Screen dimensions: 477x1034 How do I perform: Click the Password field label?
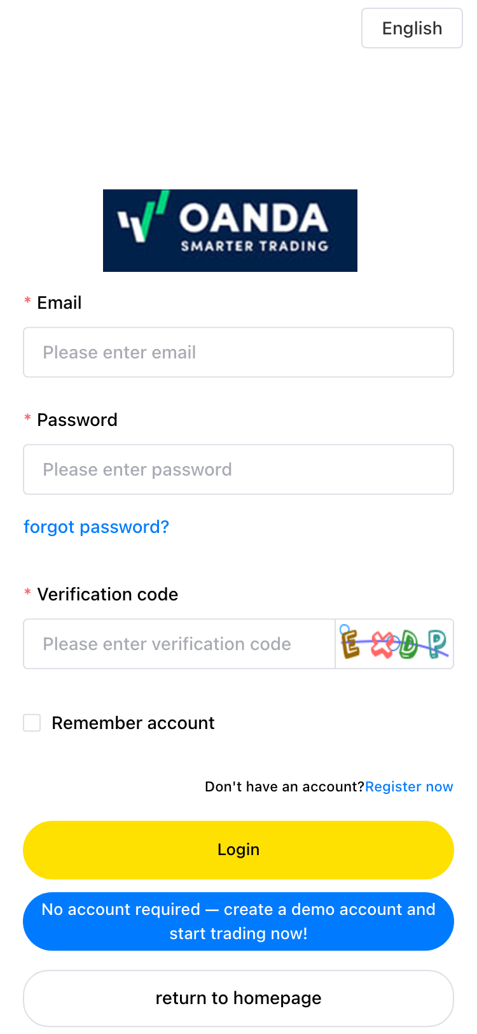coord(77,420)
